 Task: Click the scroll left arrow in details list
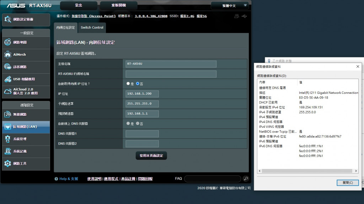point(259,171)
